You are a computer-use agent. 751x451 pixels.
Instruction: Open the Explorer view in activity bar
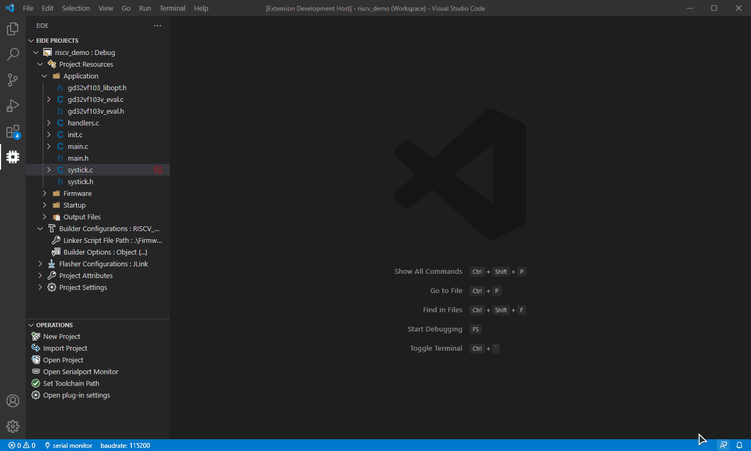[x=13, y=29]
